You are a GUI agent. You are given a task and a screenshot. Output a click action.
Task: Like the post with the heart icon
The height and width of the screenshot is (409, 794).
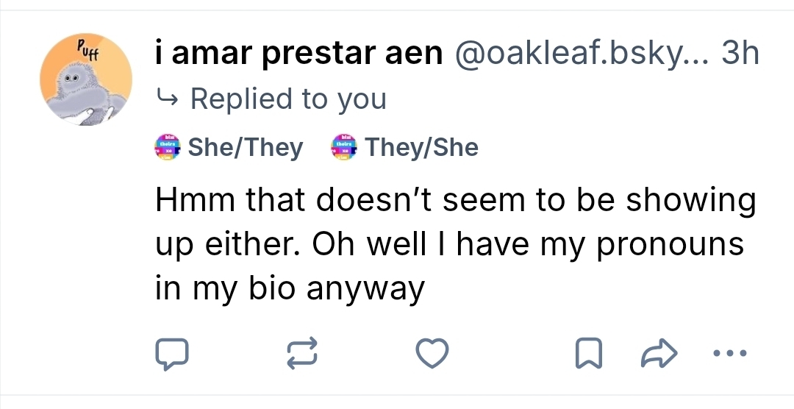432,355
